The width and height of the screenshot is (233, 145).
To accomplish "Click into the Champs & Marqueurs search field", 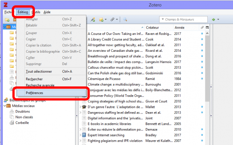I will pyautogui.click(x=183, y=19).
